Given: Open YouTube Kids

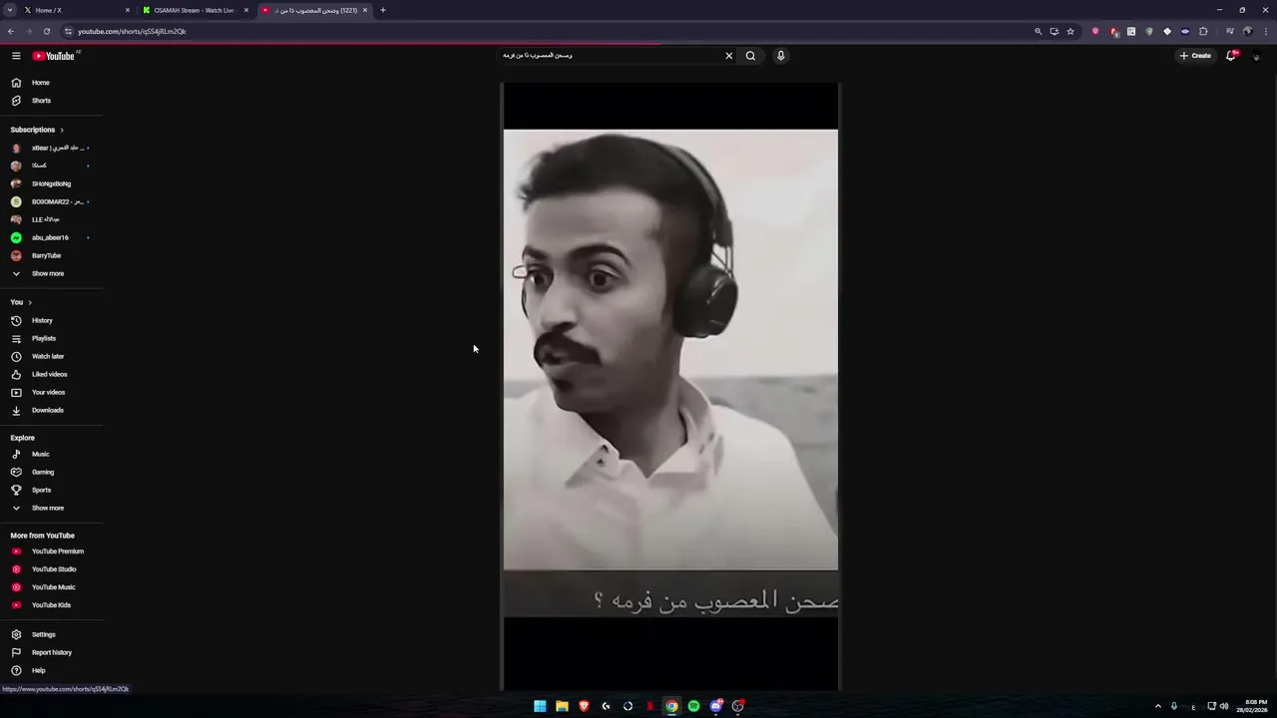Looking at the screenshot, I should point(52,605).
